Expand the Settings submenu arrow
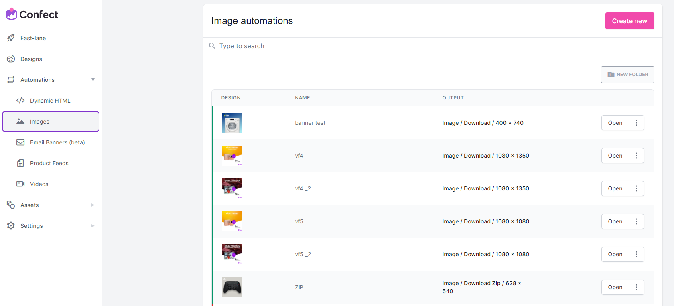The width and height of the screenshot is (674, 306). tap(93, 226)
